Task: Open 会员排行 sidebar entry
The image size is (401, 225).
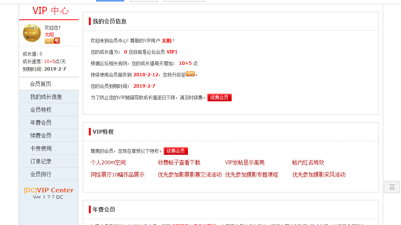Action: click(41, 174)
